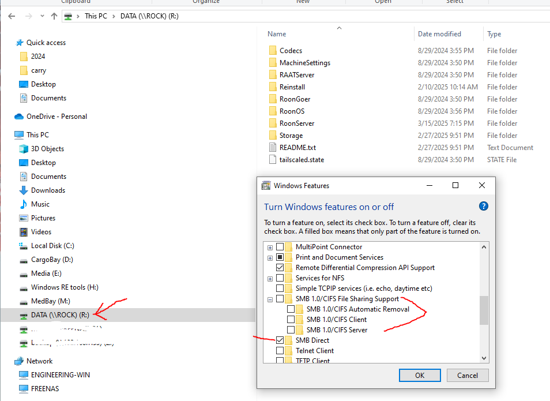This screenshot has height=401, width=550.
Task: Select the RoonOS folder row
Action: (x=402, y=111)
